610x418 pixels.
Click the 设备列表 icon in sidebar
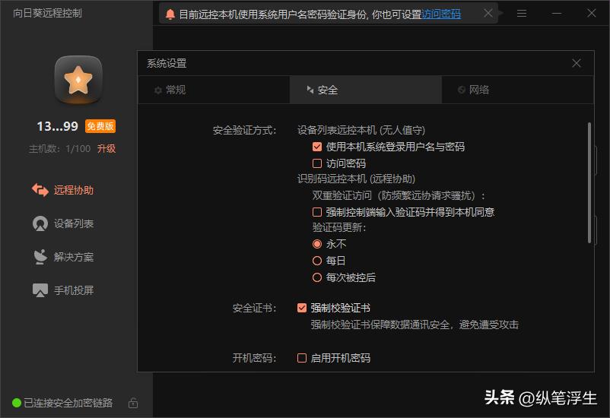[40, 223]
